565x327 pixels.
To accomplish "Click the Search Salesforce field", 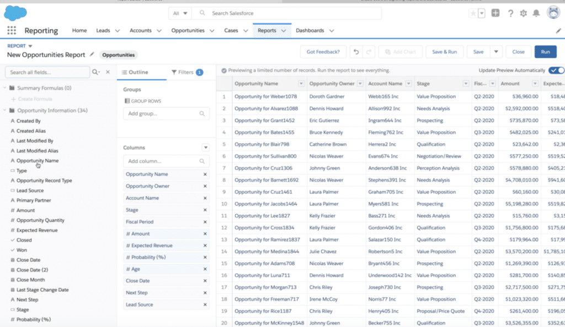I will tap(286, 13).
